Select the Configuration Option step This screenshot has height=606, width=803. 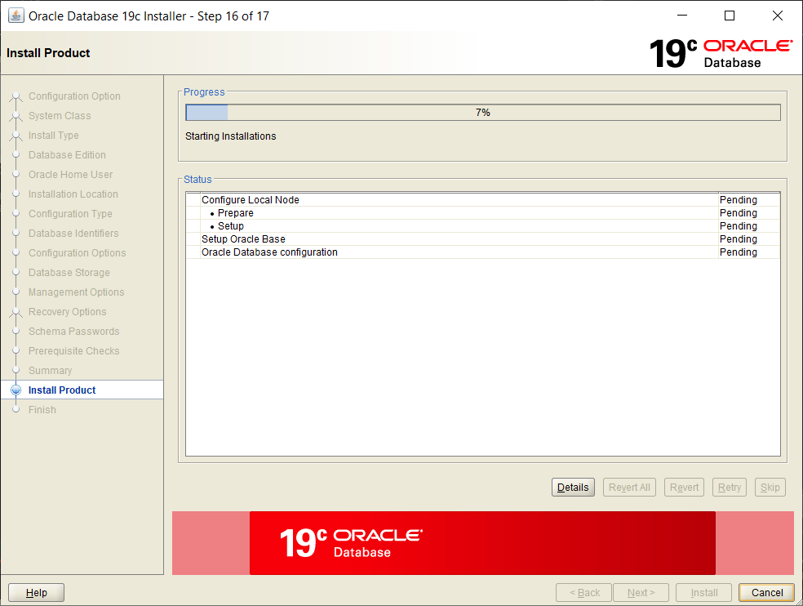[x=74, y=96]
